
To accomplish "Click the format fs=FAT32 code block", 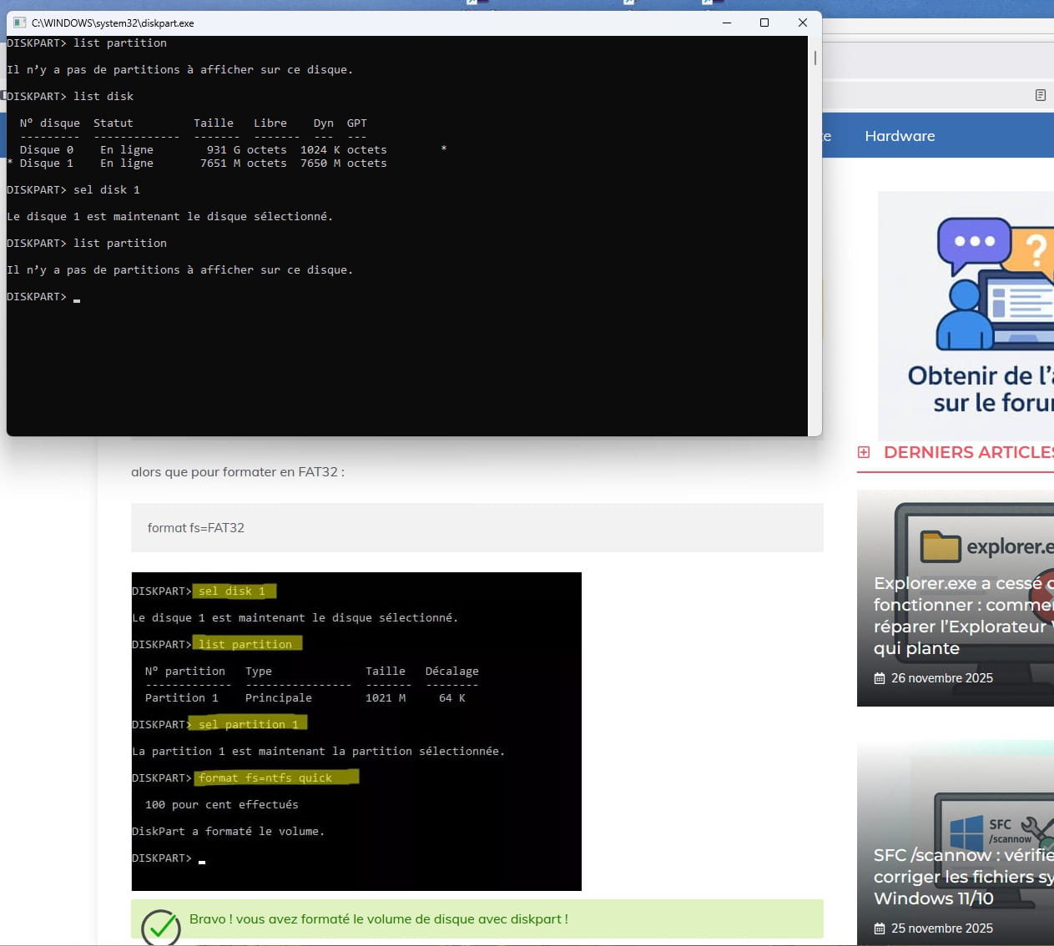I will click(477, 527).
